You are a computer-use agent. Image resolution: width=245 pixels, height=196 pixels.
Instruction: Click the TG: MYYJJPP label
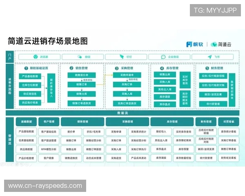[x=215, y=10]
